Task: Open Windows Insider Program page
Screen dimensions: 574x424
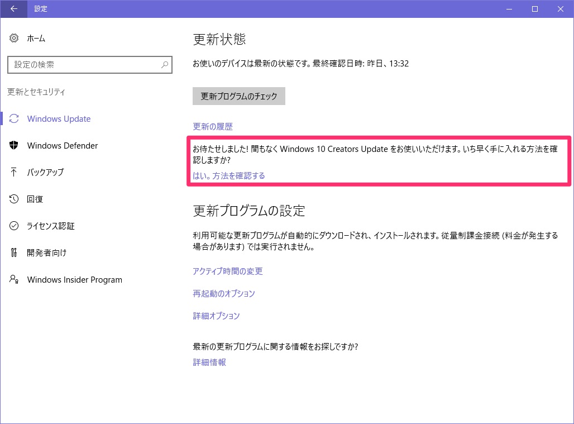Action: pos(75,280)
